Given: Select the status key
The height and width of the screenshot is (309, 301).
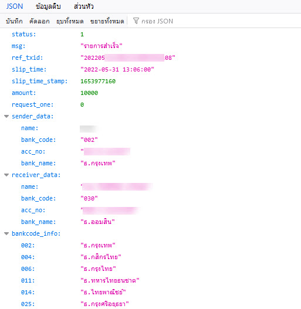Looking at the screenshot, I should [24, 34].
